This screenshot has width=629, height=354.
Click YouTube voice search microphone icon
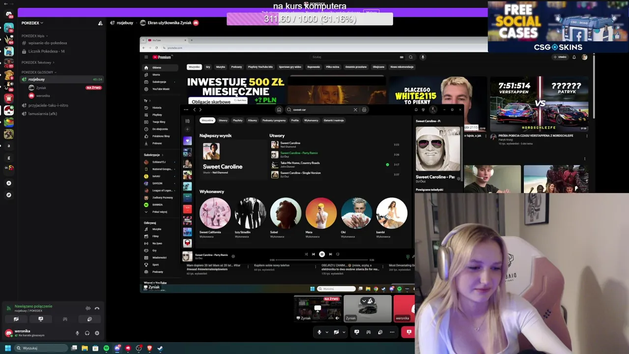pyautogui.click(x=423, y=57)
